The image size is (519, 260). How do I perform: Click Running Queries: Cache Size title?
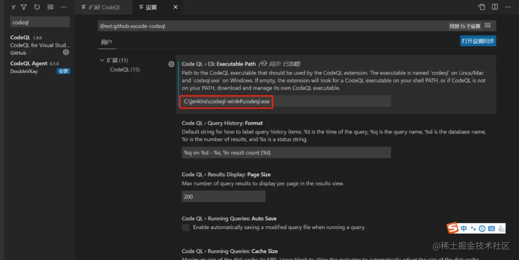pyautogui.click(x=230, y=251)
